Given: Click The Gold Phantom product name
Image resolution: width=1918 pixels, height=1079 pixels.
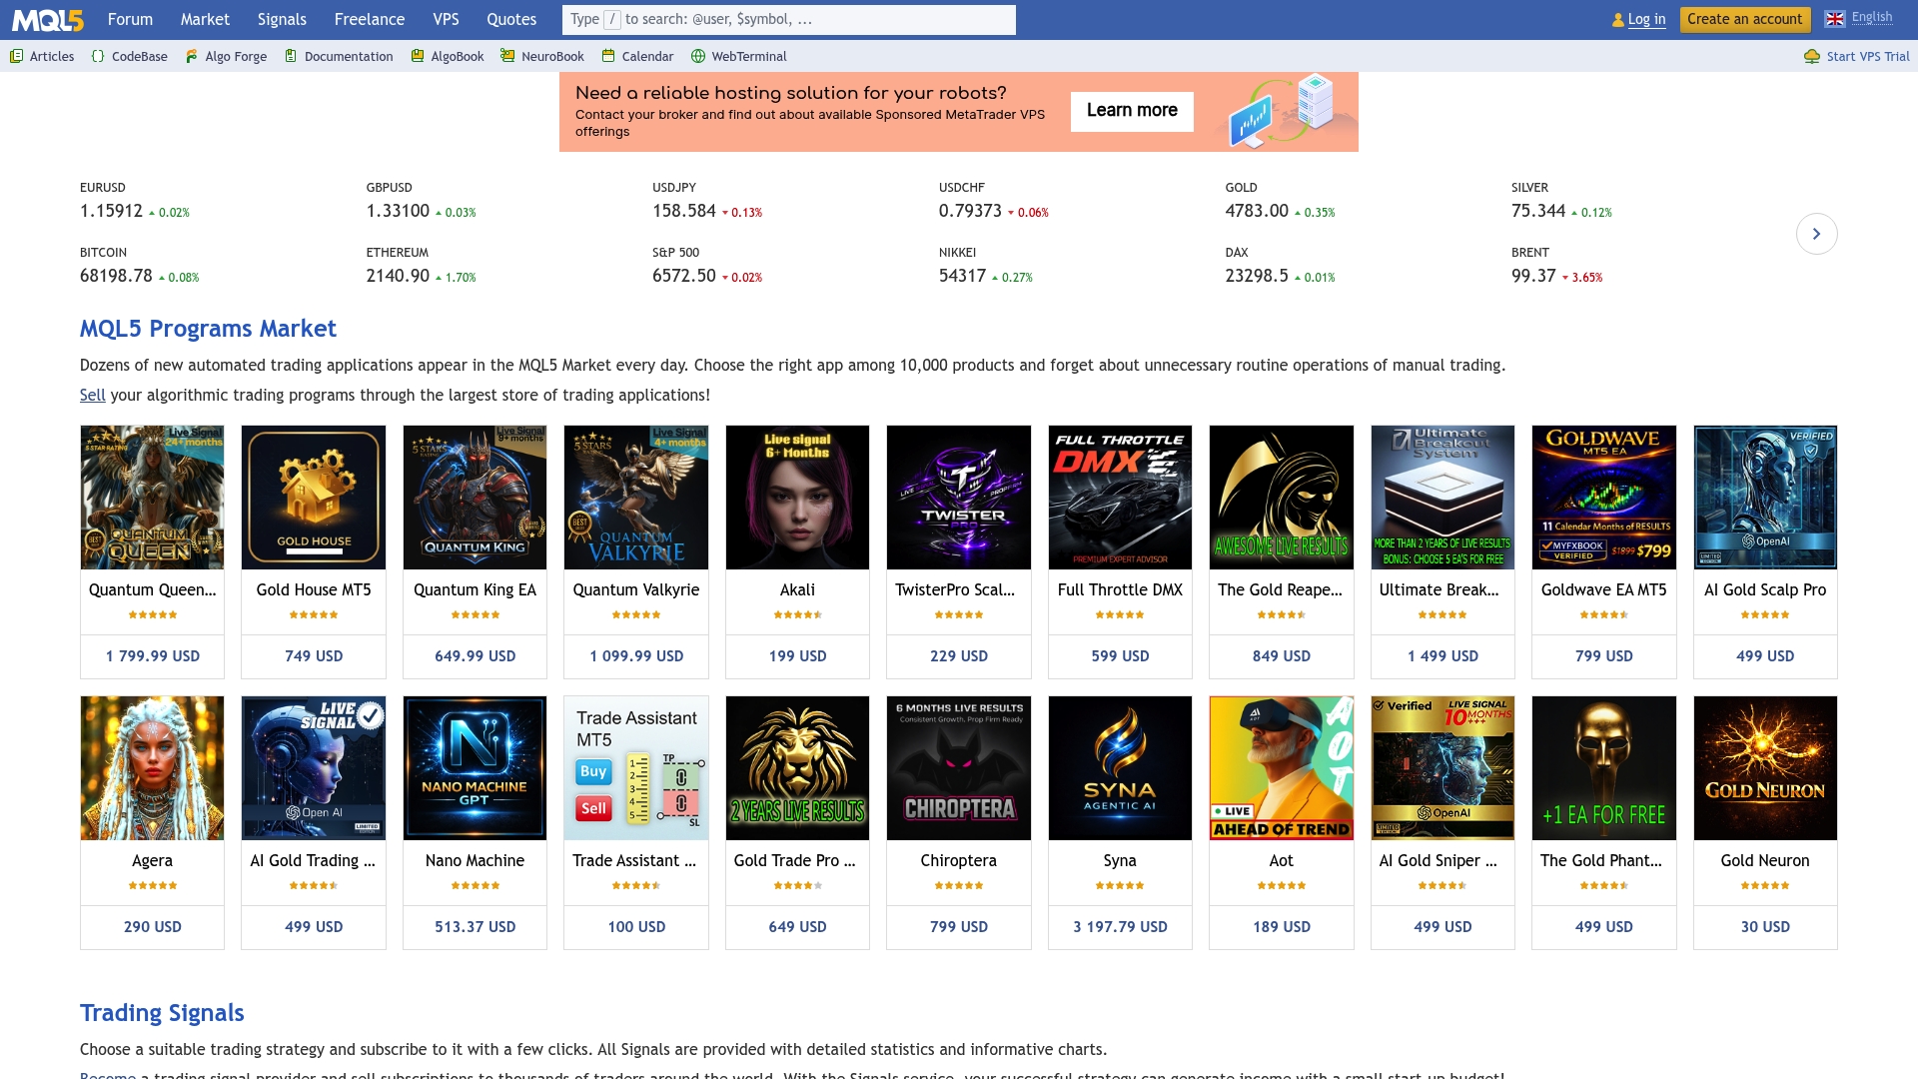Looking at the screenshot, I should [1601, 861].
